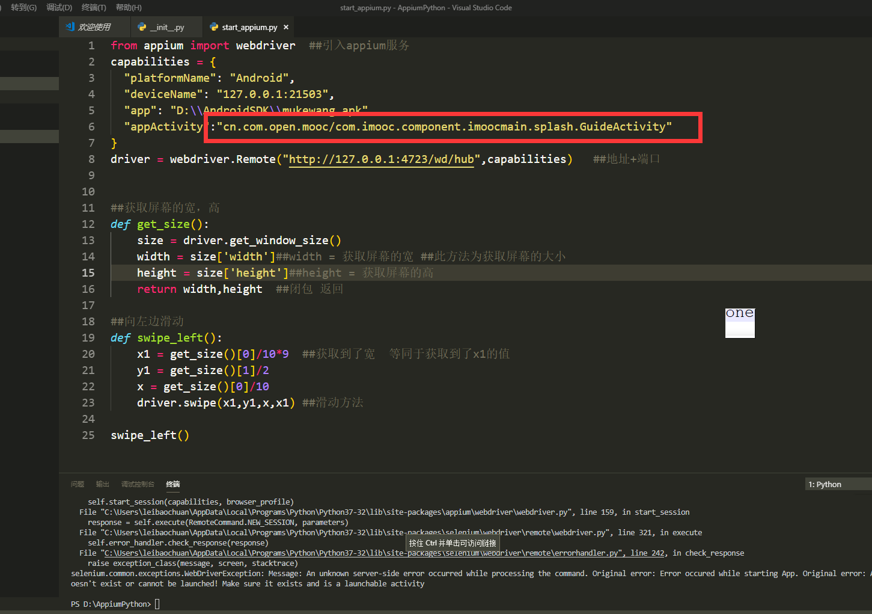
Task: Open the 调试控制台 panel tab
Action: [x=138, y=484]
